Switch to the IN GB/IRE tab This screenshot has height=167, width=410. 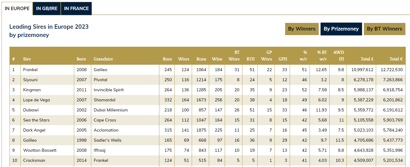click(x=47, y=9)
